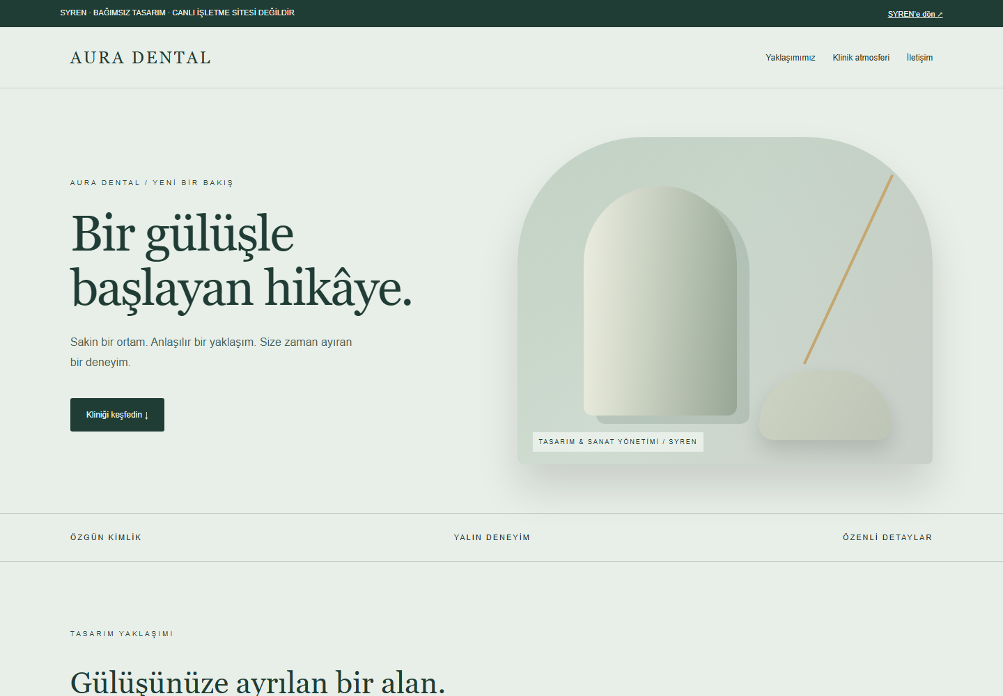Click the TASARIM & SANAT YÖNETİMİ / SYREN caption

coord(618,442)
